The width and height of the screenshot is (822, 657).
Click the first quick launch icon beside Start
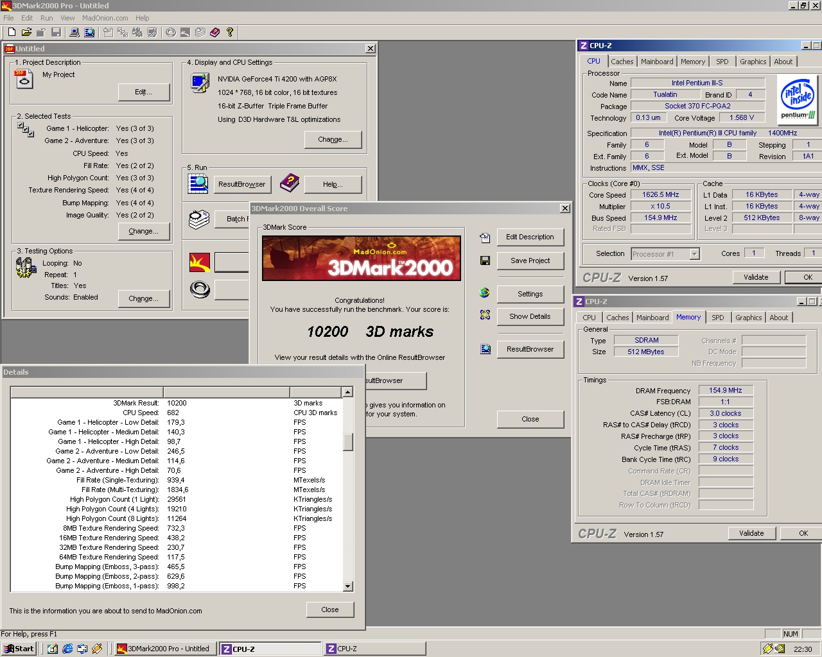tap(53, 649)
